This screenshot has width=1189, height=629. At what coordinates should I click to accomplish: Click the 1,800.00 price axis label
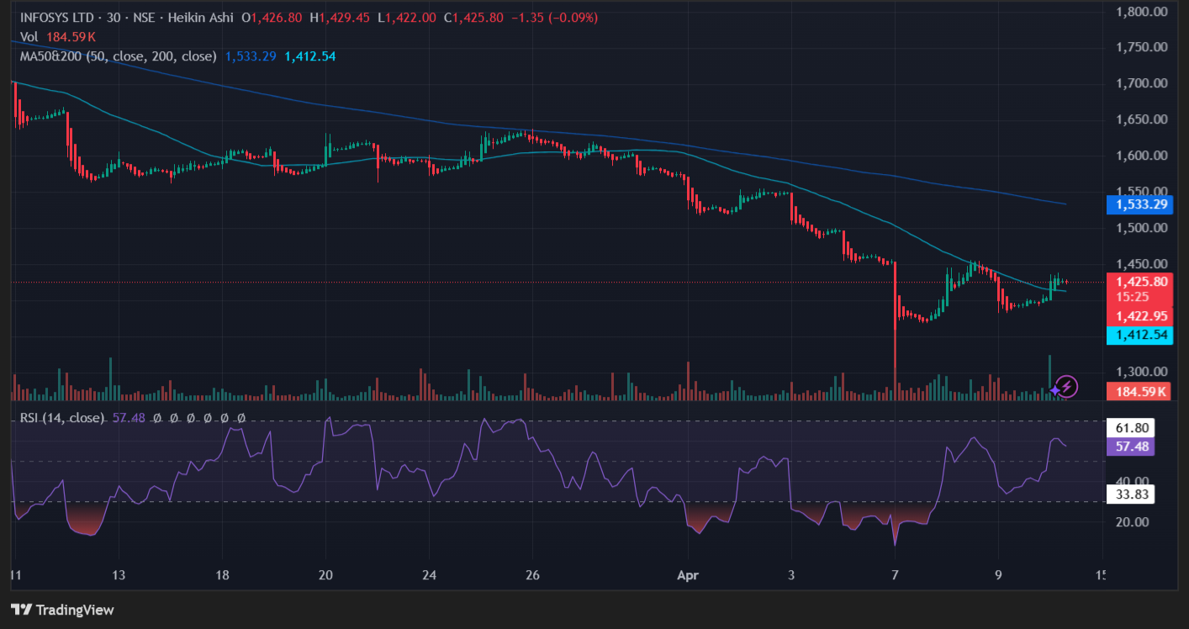[x=1142, y=12]
